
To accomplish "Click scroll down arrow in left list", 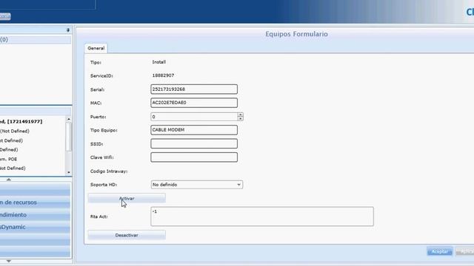I will [x=69, y=172].
